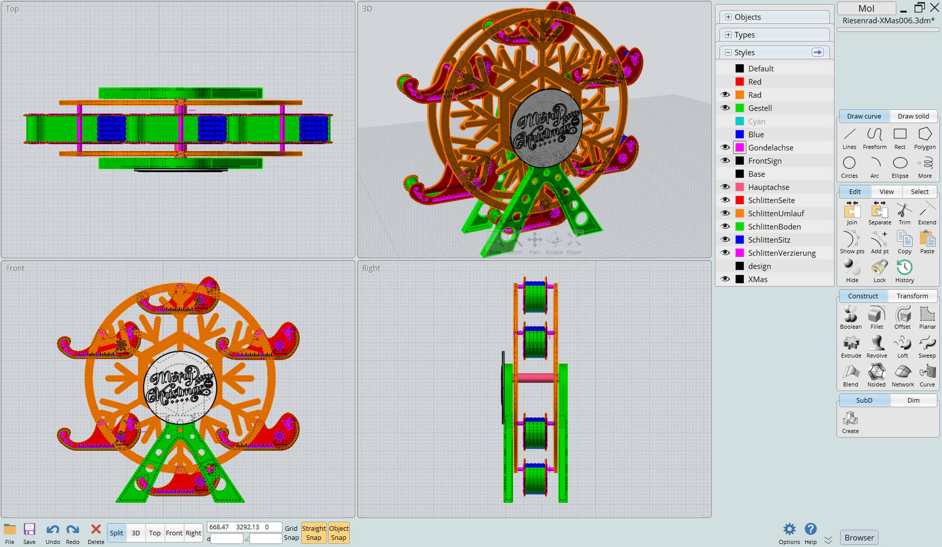942x547 pixels.
Task: Show only the Top view
Action: [155, 533]
